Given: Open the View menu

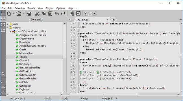Looking at the screenshot, I should tap(40, 8).
